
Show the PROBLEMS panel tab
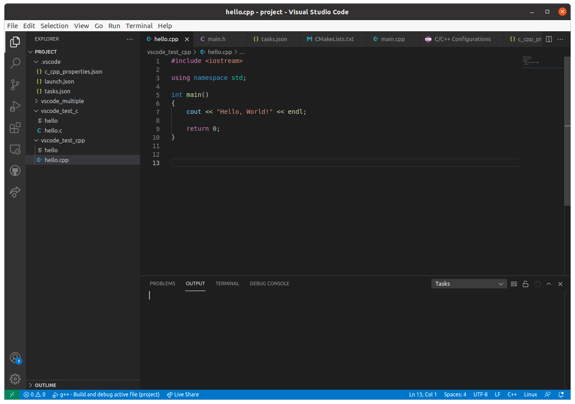(162, 283)
